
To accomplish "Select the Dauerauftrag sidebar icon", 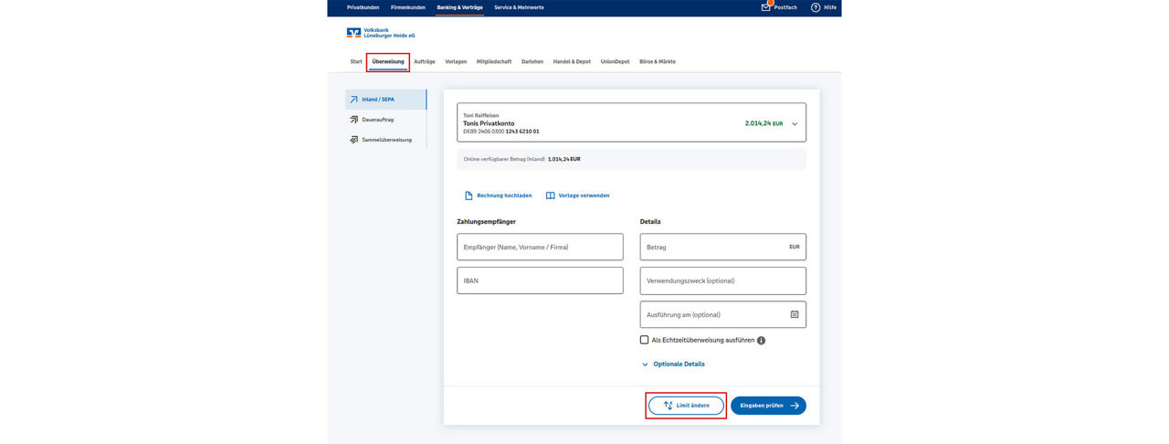I will click(x=353, y=120).
